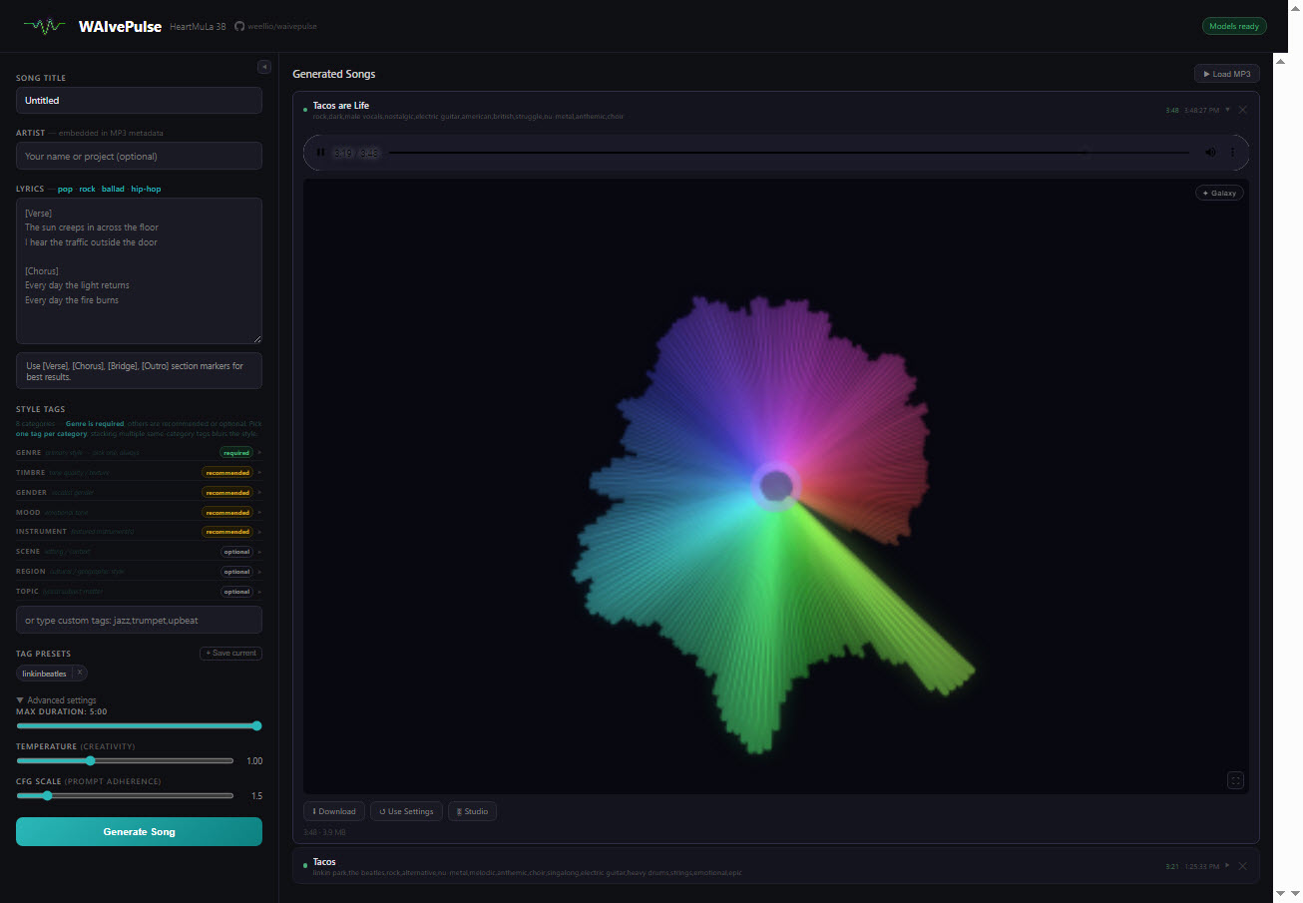Select the rock lyrics template
The image size is (1303, 903).
(x=88, y=189)
